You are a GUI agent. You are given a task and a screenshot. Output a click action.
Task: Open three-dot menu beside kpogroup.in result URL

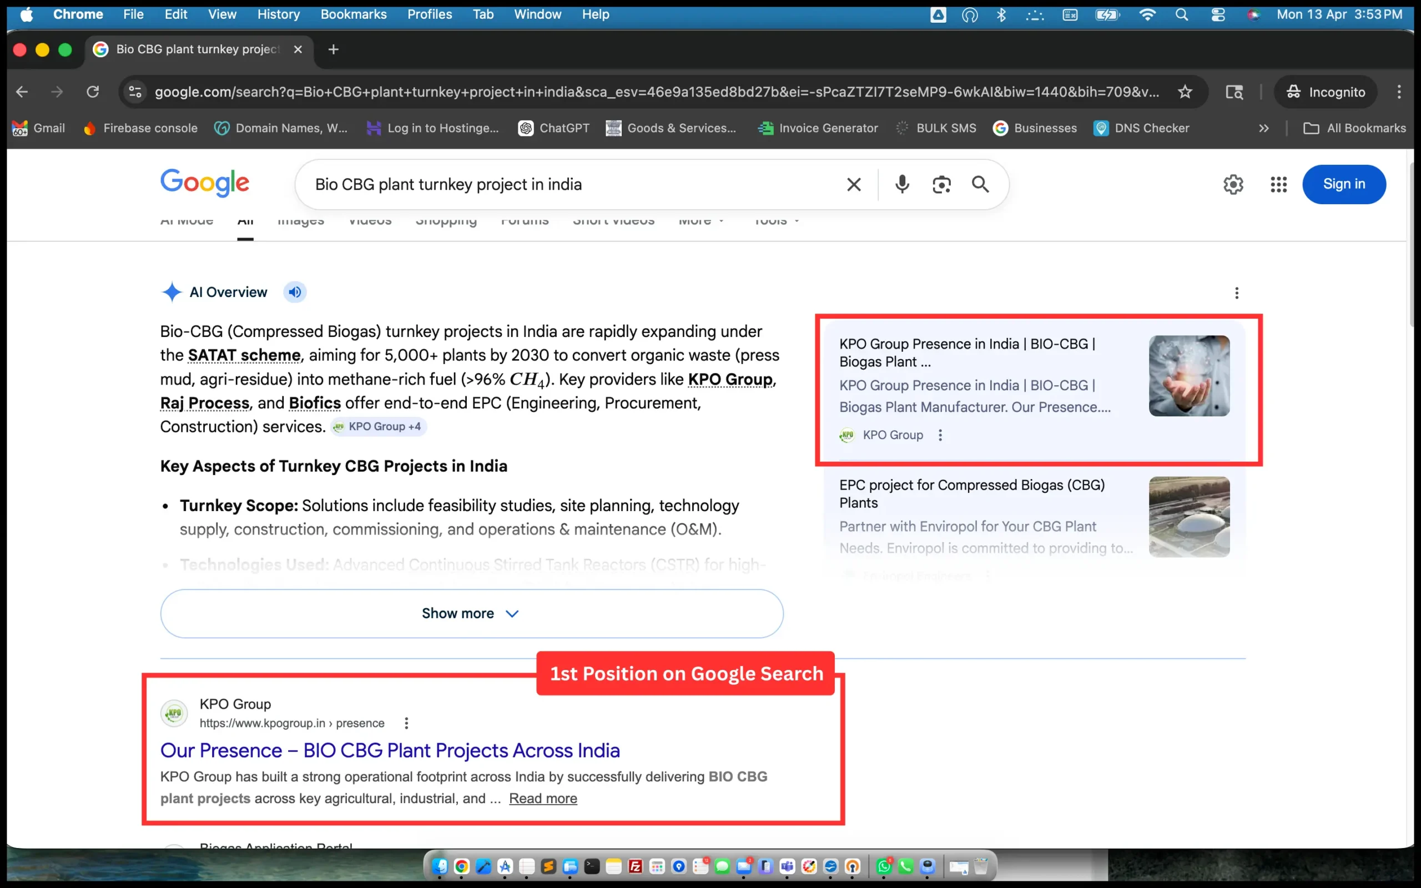click(406, 723)
